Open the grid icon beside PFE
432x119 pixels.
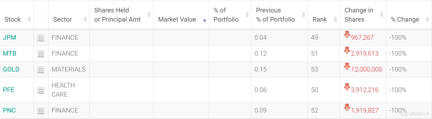click(x=41, y=90)
